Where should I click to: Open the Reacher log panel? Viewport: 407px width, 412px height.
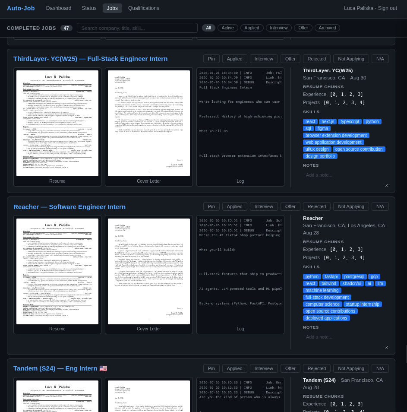pyautogui.click(x=240, y=275)
